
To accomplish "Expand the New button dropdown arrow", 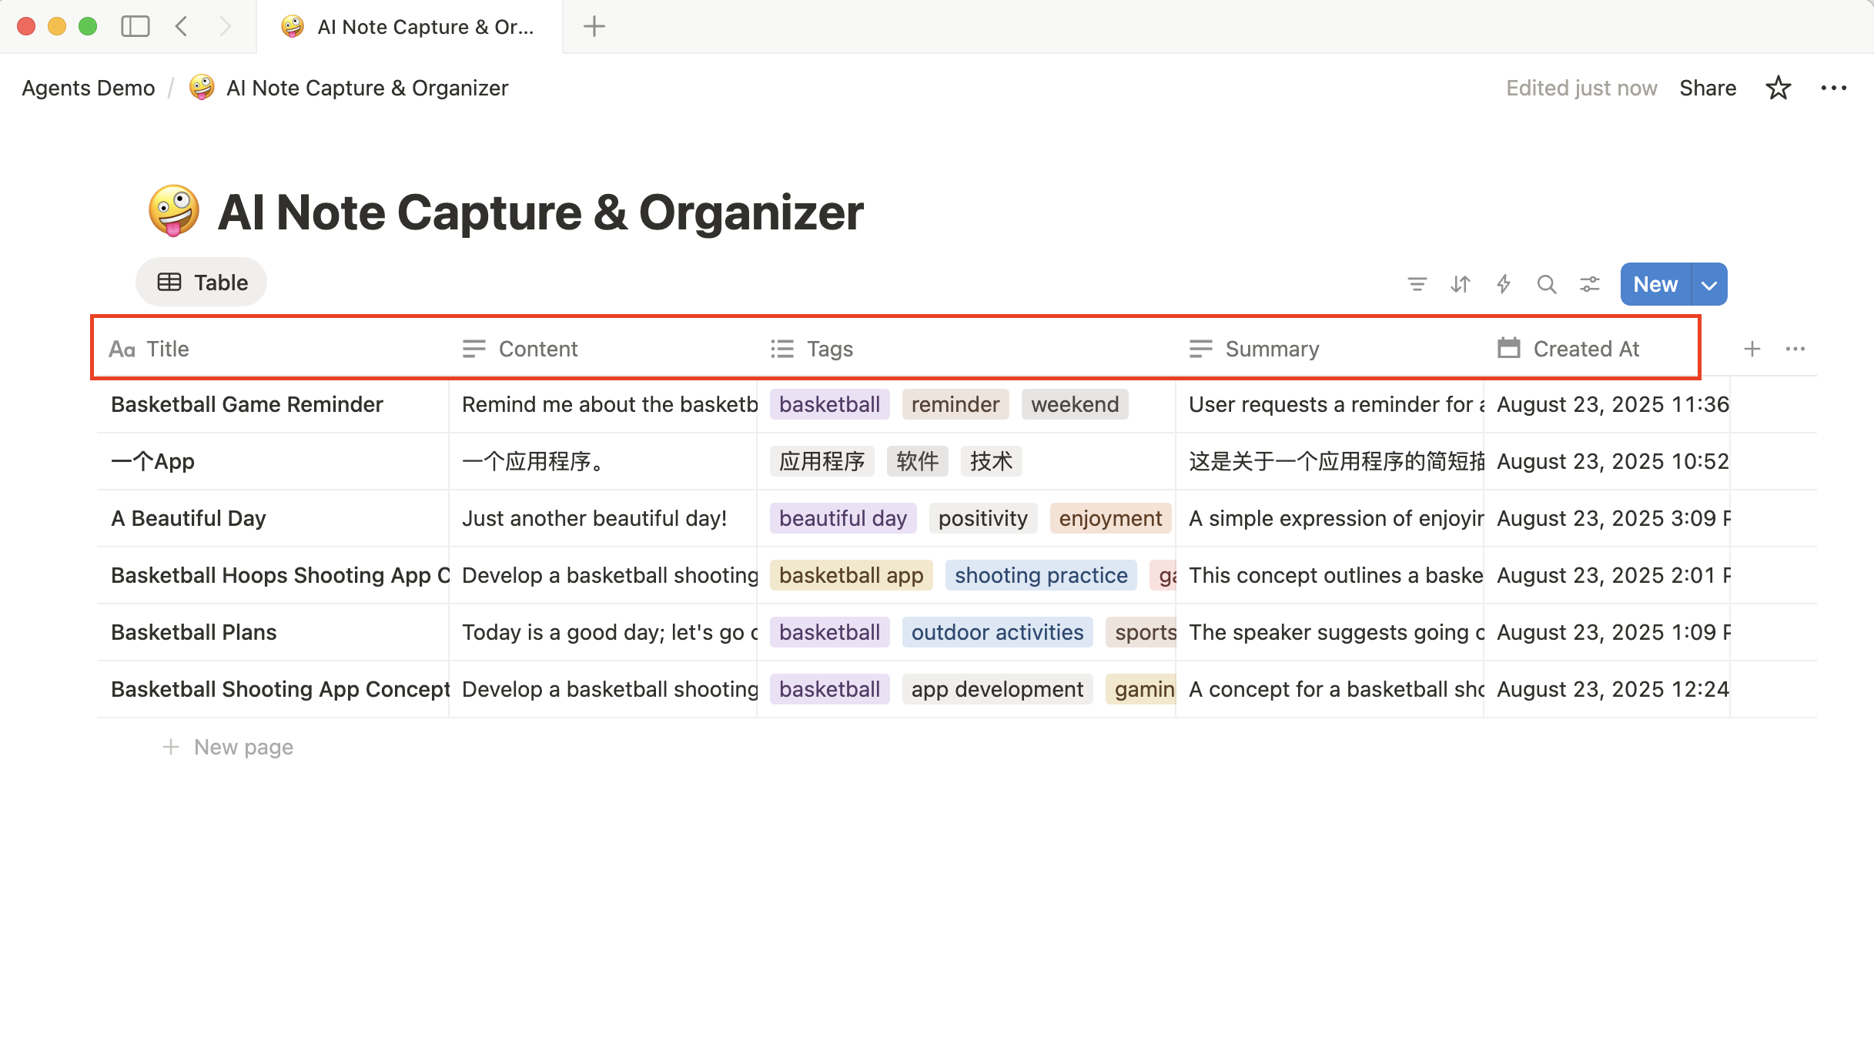I will 1709,284.
